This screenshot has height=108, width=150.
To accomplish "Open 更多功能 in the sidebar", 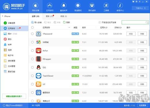I will pyautogui.click(x=9, y=72).
